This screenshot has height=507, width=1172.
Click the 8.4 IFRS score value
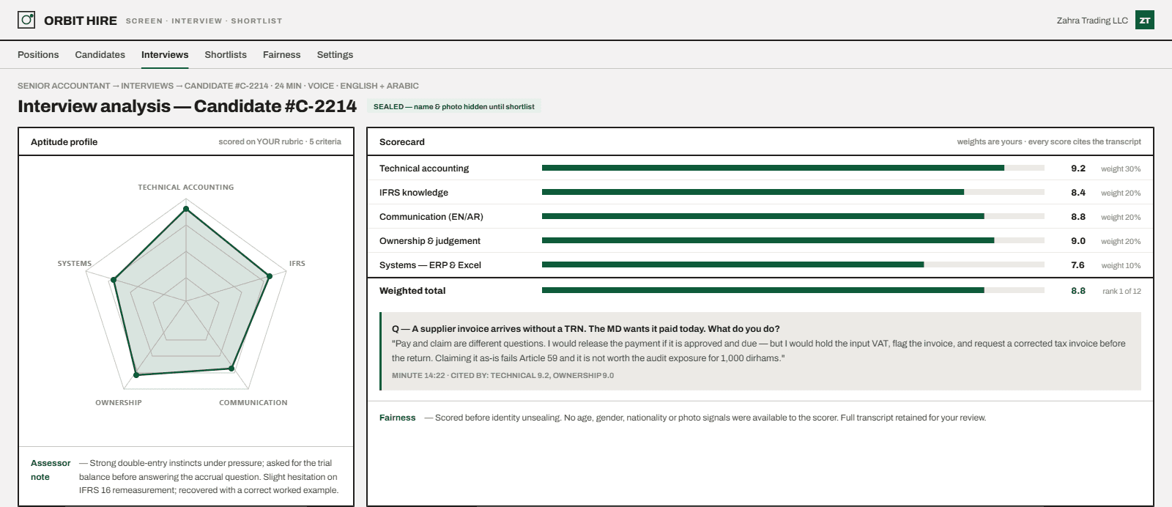pyautogui.click(x=1078, y=192)
